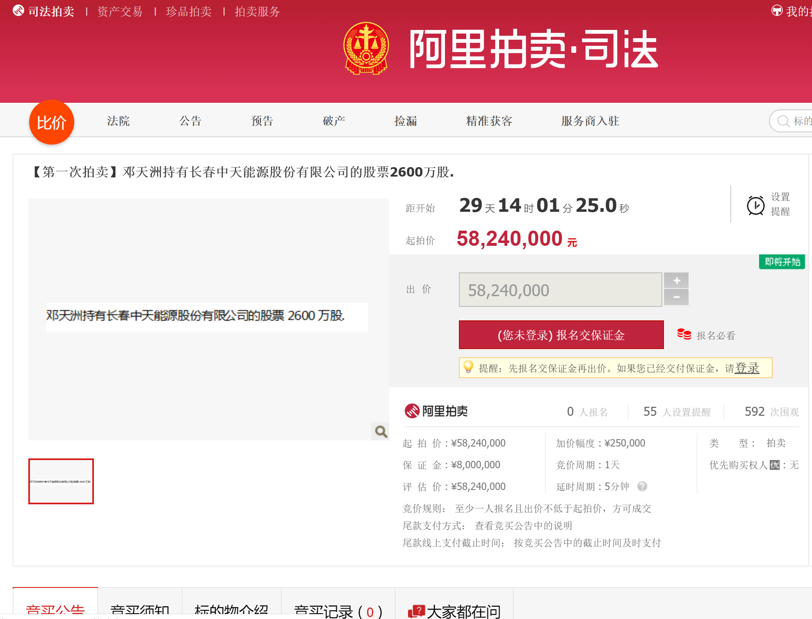
Task: Click the 出价 bid amount input field
Action: click(560, 290)
